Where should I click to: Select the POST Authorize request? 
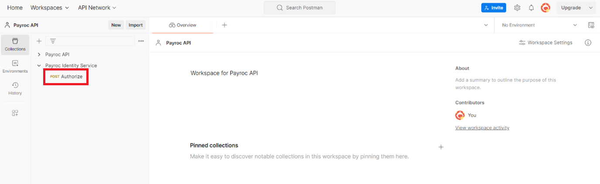66,77
